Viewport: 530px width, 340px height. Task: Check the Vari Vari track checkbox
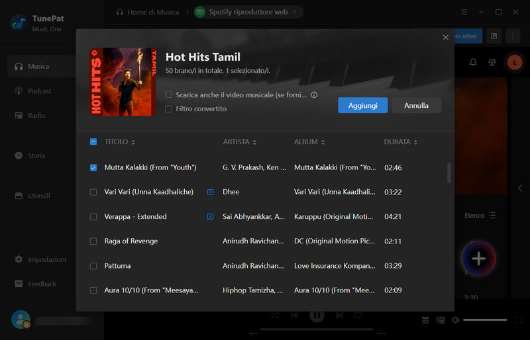point(93,192)
